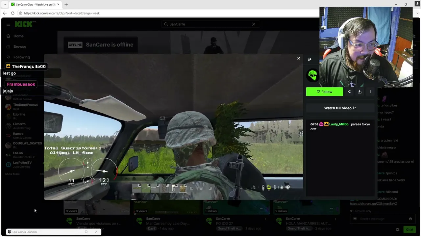Open Iziprime recommended channel
Viewport: 421px width, 237px height.
tap(16, 116)
